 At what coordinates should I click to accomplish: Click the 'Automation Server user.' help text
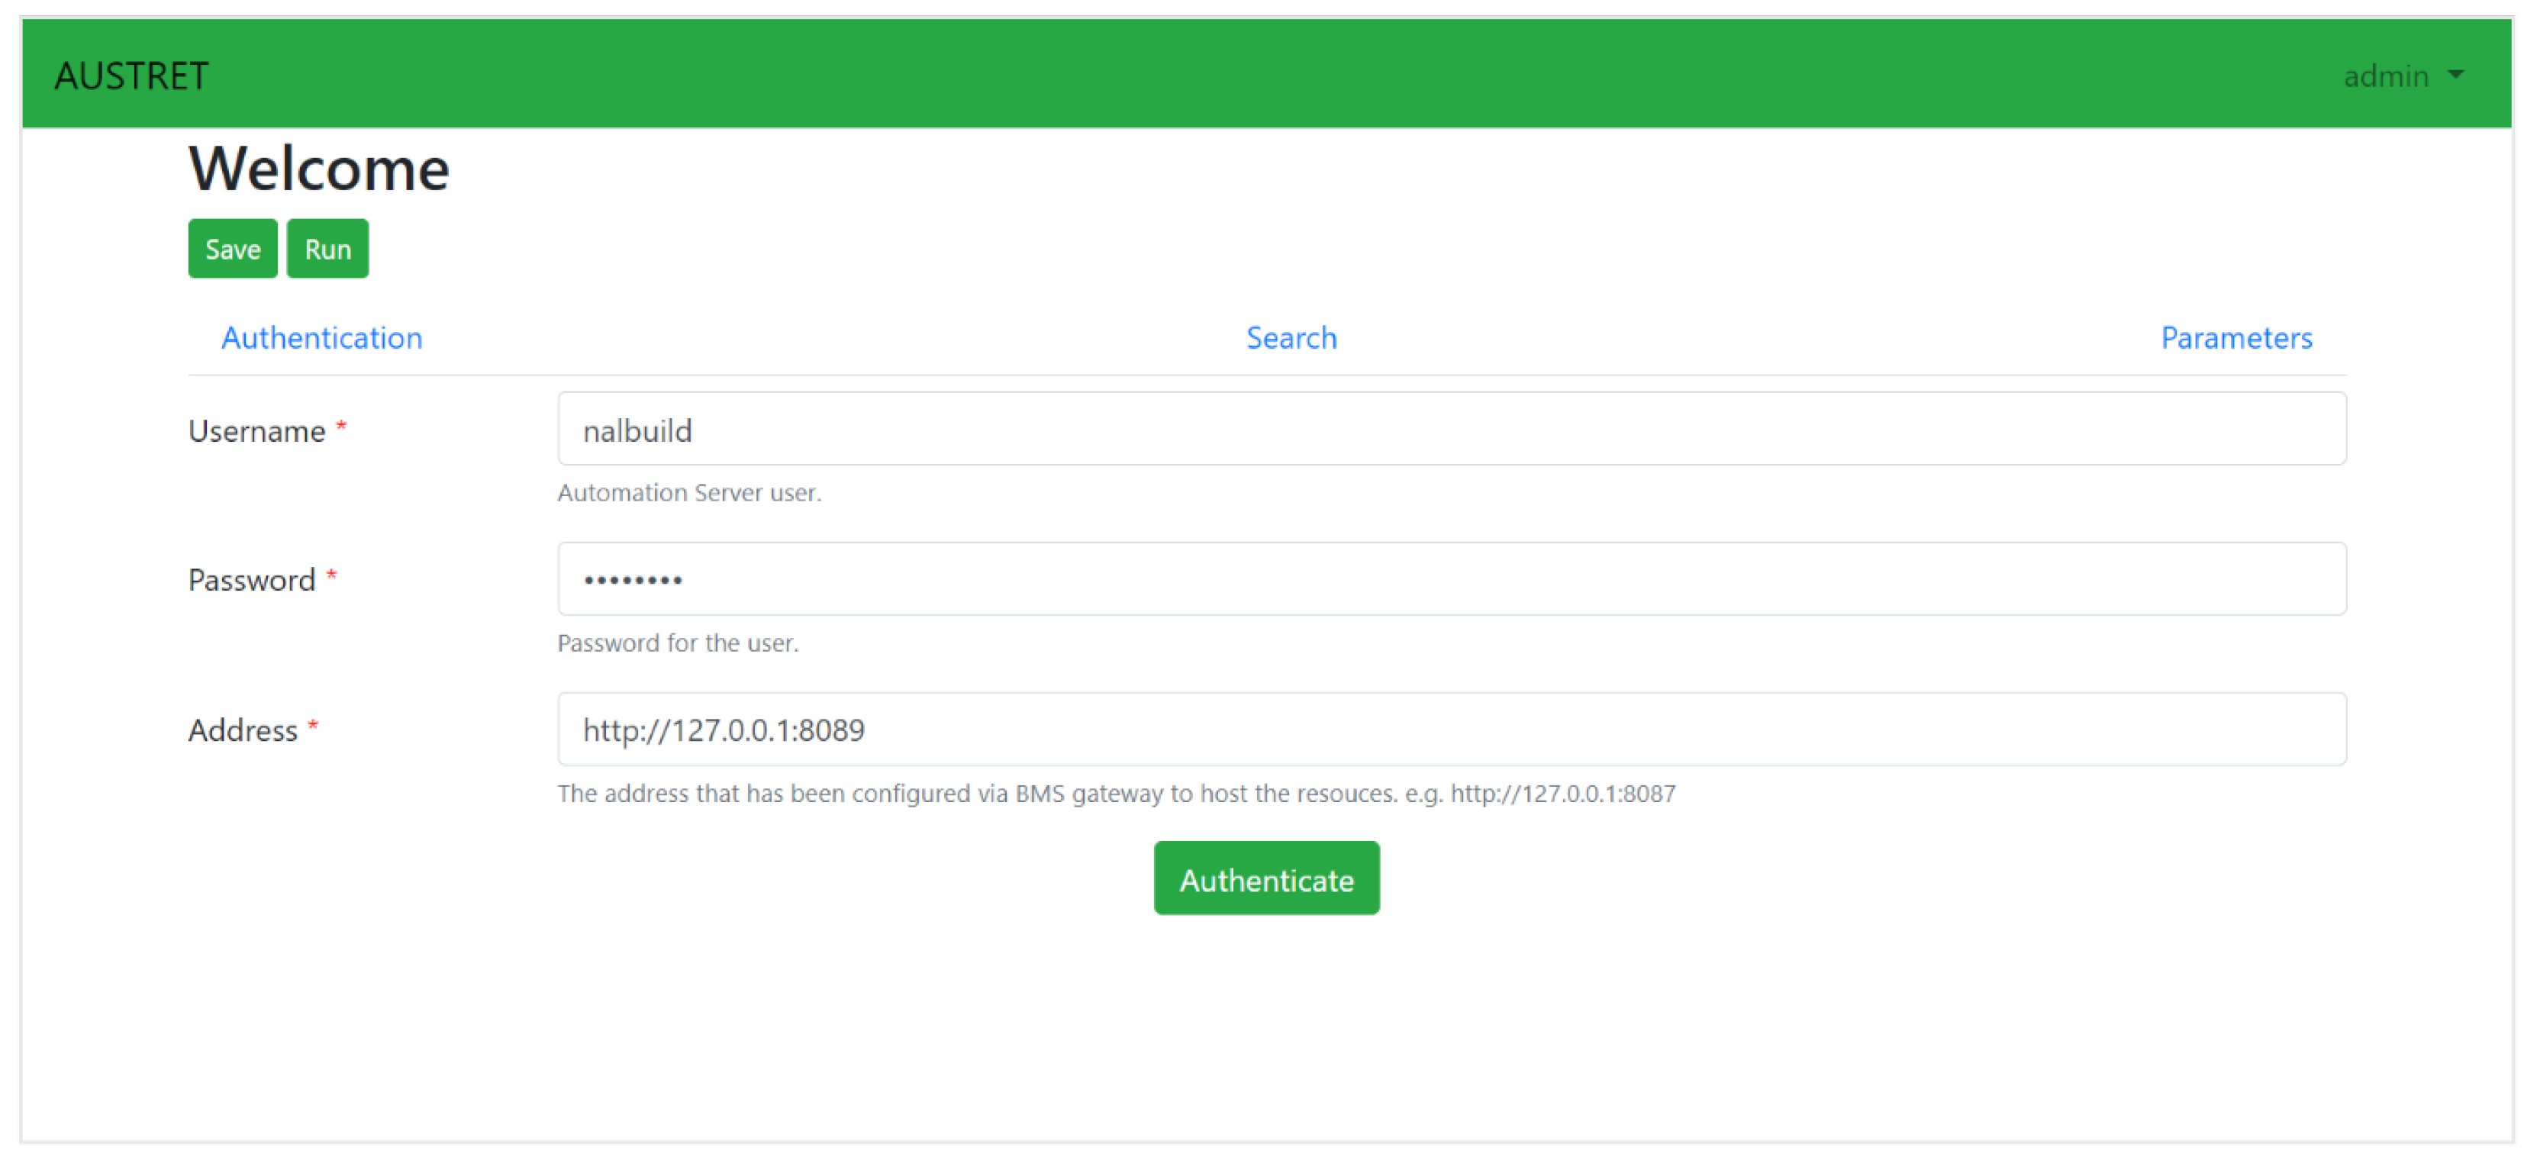(688, 492)
